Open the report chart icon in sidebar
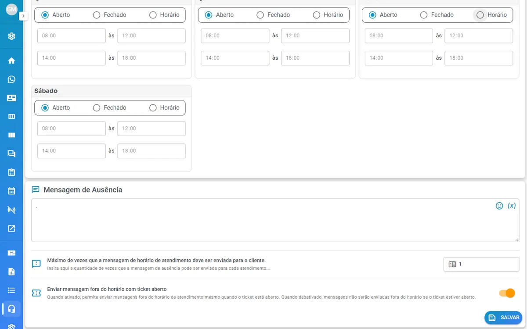Viewport: 527px width, 329px height. point(11,272)
